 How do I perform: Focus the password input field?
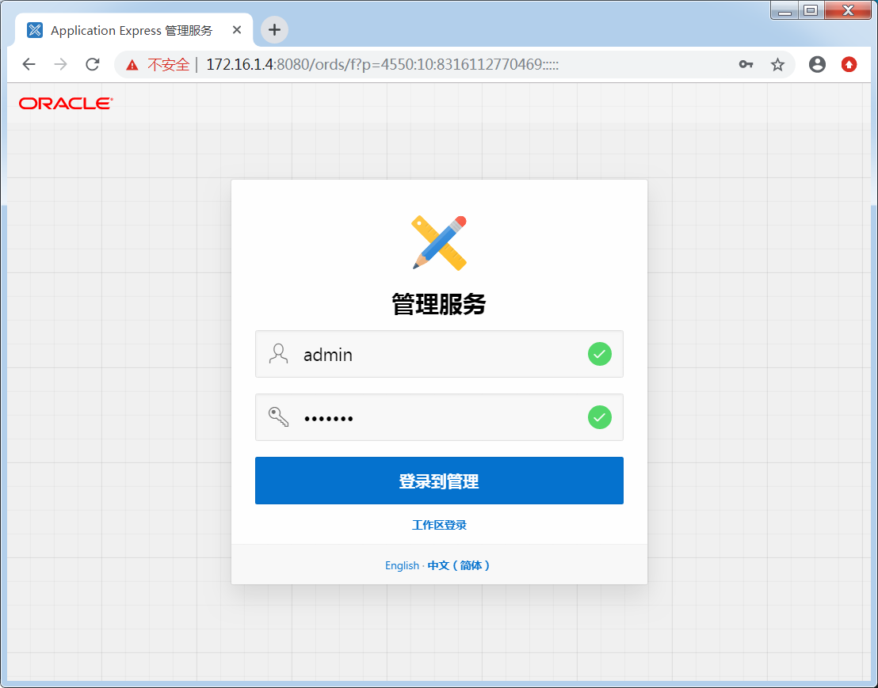pyautogui.click(x=439, y=417)
